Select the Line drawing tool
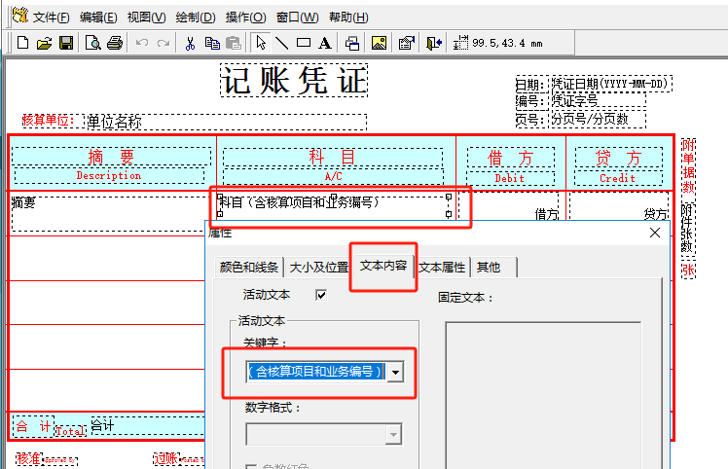The width and height of the screenshot is (728, 469). tap(281, 43)
